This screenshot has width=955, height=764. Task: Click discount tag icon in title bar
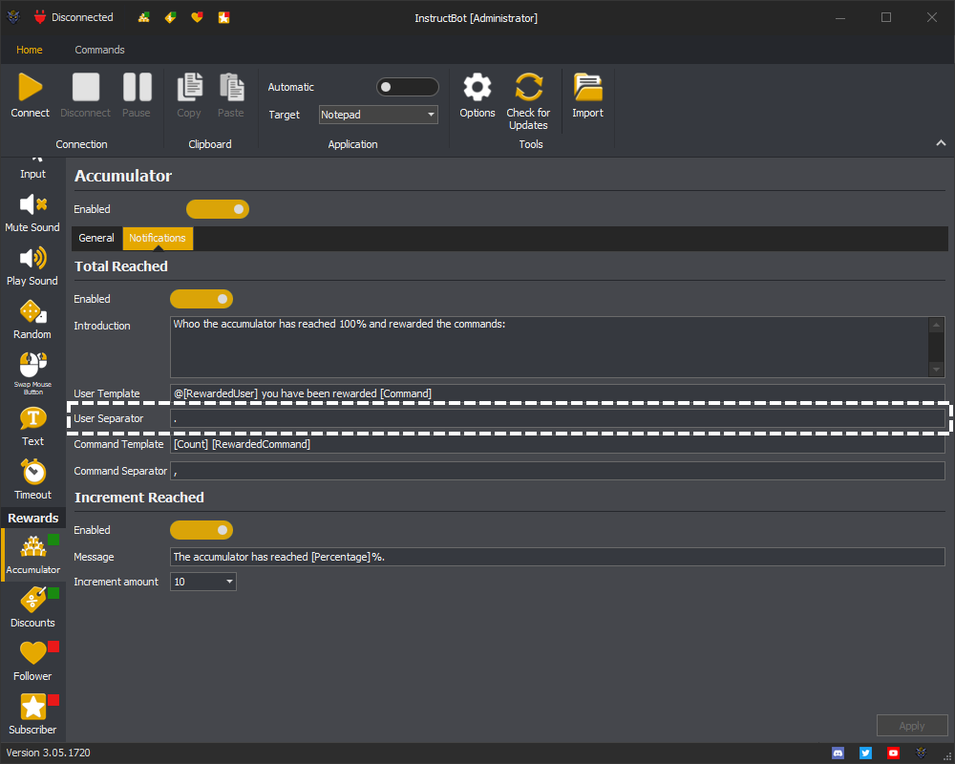click(x=171, y=18)
